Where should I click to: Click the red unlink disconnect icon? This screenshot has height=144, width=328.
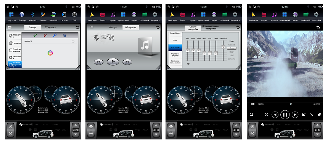[x=45, y=35]
